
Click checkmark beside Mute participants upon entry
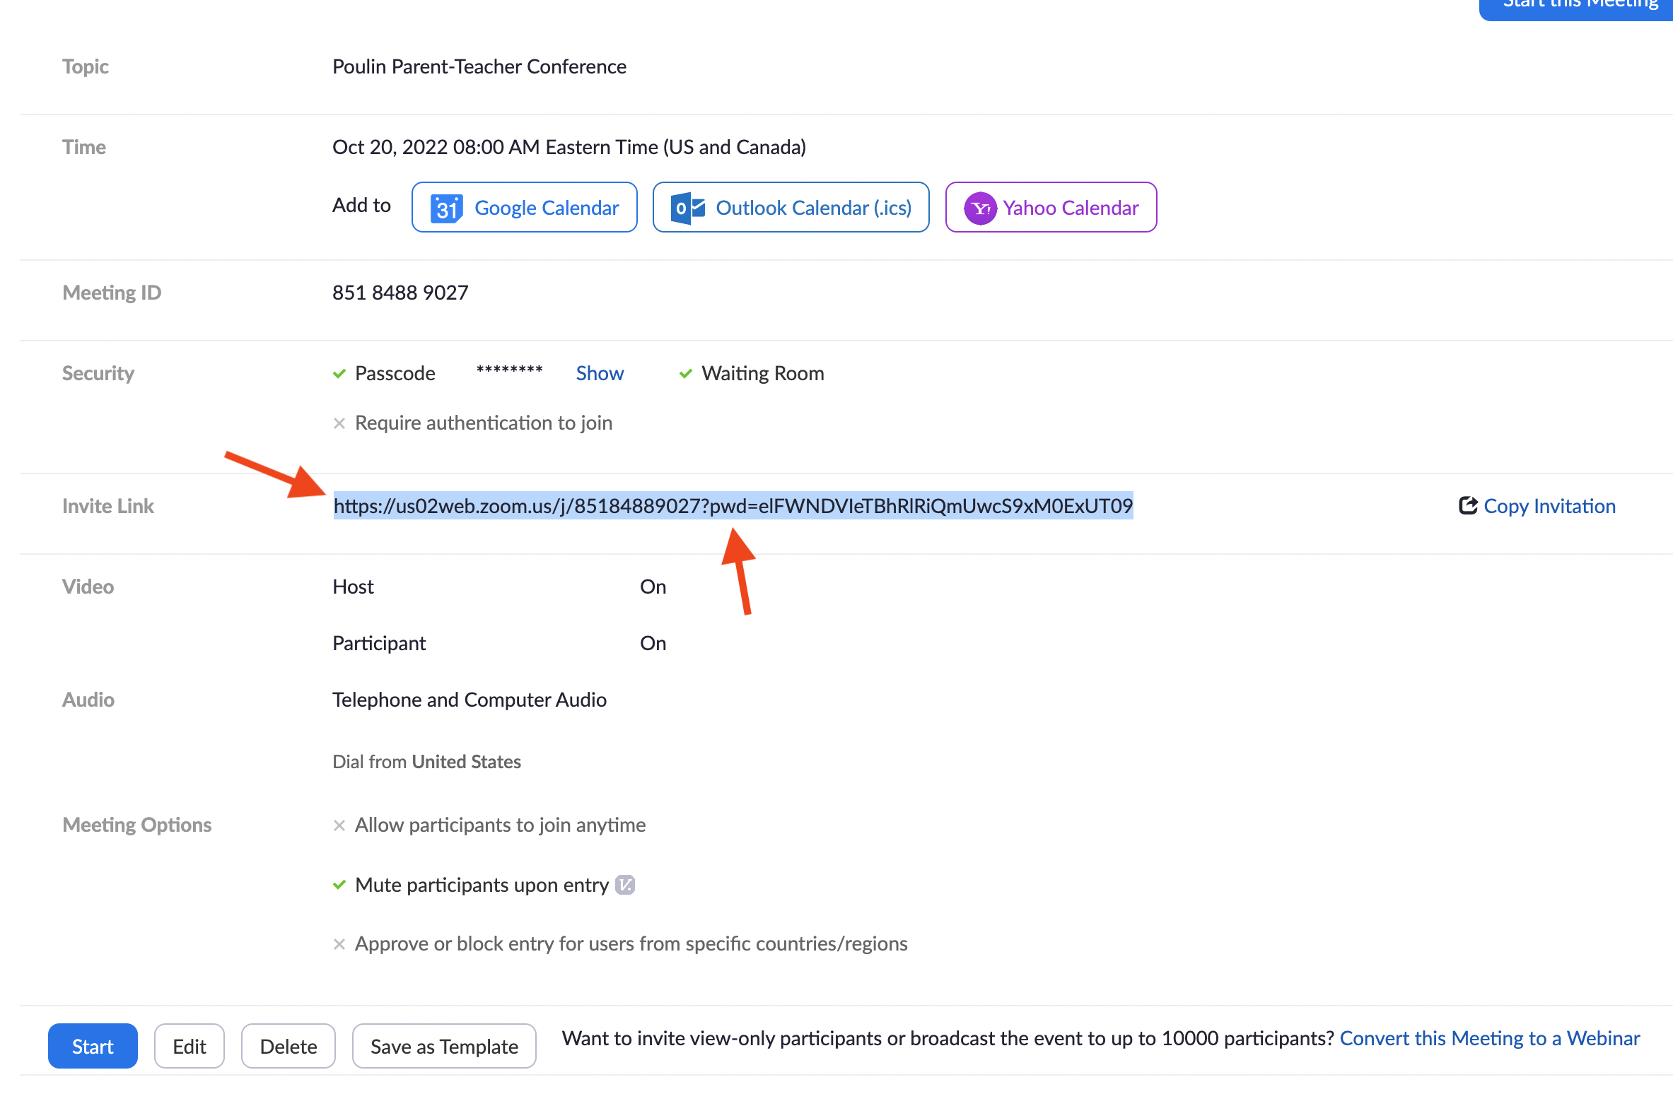[x=339, y=885]
